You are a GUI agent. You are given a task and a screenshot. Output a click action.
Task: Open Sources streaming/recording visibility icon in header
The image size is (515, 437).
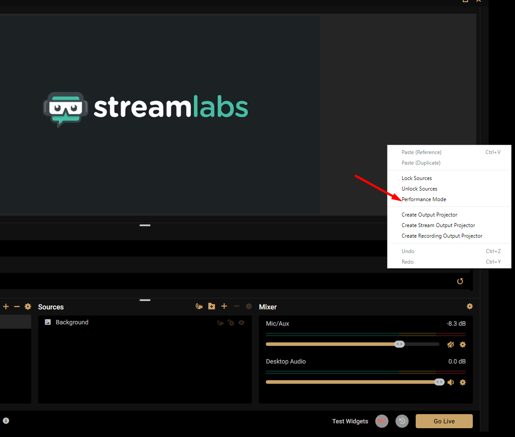pyautogui.click(x=199, y=306)
